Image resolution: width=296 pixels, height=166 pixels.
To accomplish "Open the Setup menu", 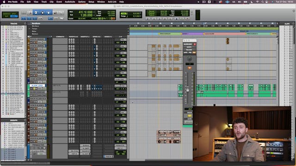I will (x=91, y=2).
